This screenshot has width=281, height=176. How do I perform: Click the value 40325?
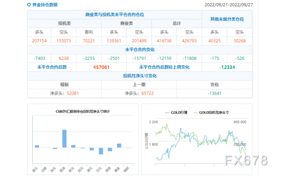point(214,41)
